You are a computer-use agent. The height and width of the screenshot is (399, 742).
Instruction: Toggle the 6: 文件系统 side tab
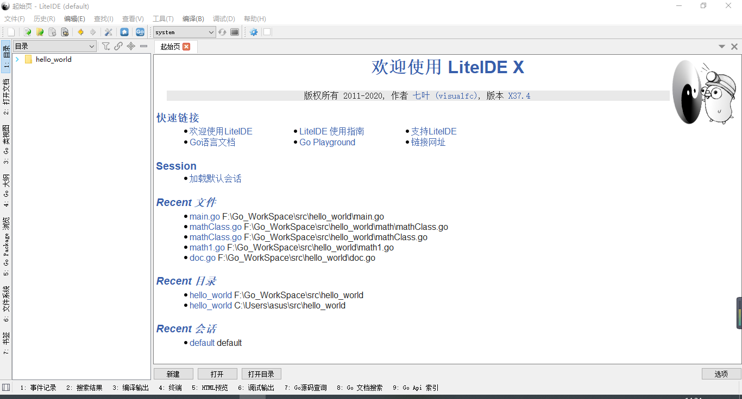(x=6, y=304)
